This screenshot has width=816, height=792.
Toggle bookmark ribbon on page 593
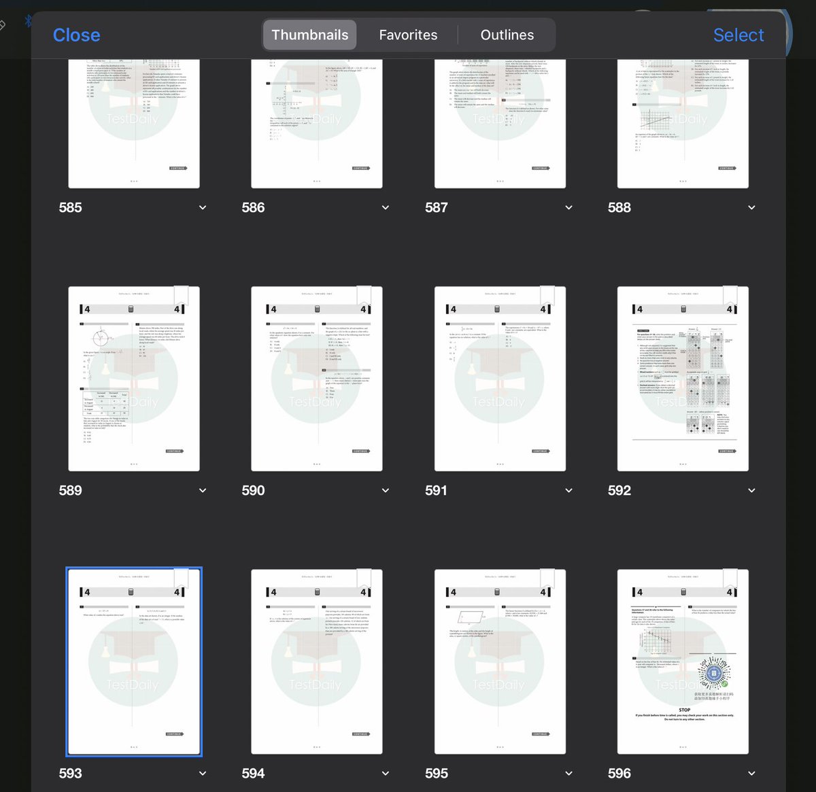(x=181, y=579)
